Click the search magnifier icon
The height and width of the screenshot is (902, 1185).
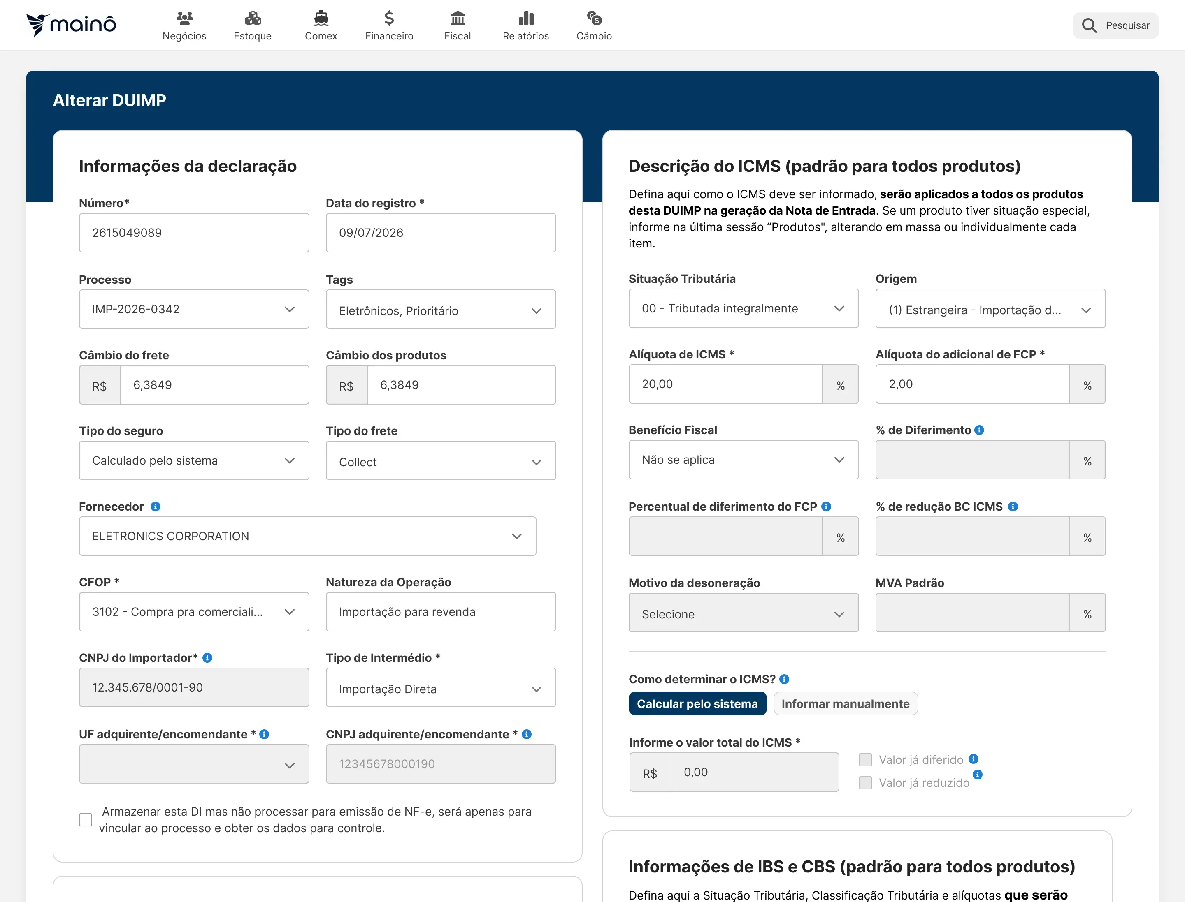pyautogui.click(x=1089, y=25)
